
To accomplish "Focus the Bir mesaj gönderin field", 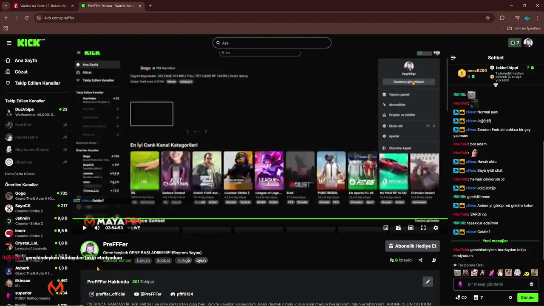I will (495, 284).
